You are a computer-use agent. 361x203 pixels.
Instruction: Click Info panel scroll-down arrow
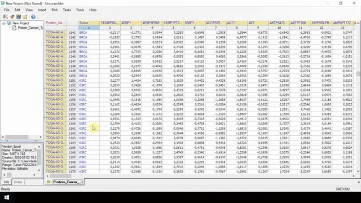(x=39, y=170)
